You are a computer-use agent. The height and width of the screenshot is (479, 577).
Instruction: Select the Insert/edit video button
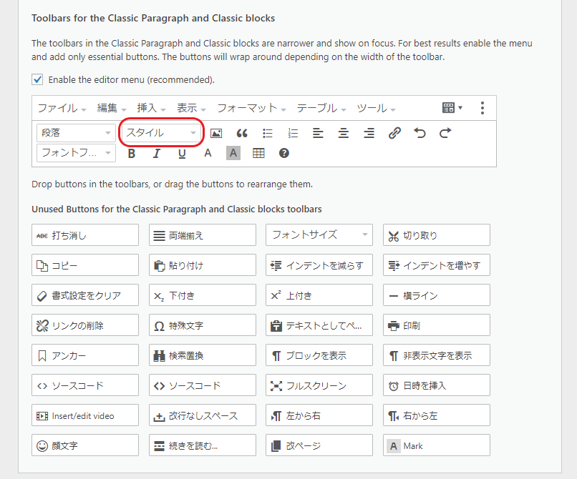[x=85, y=415]
